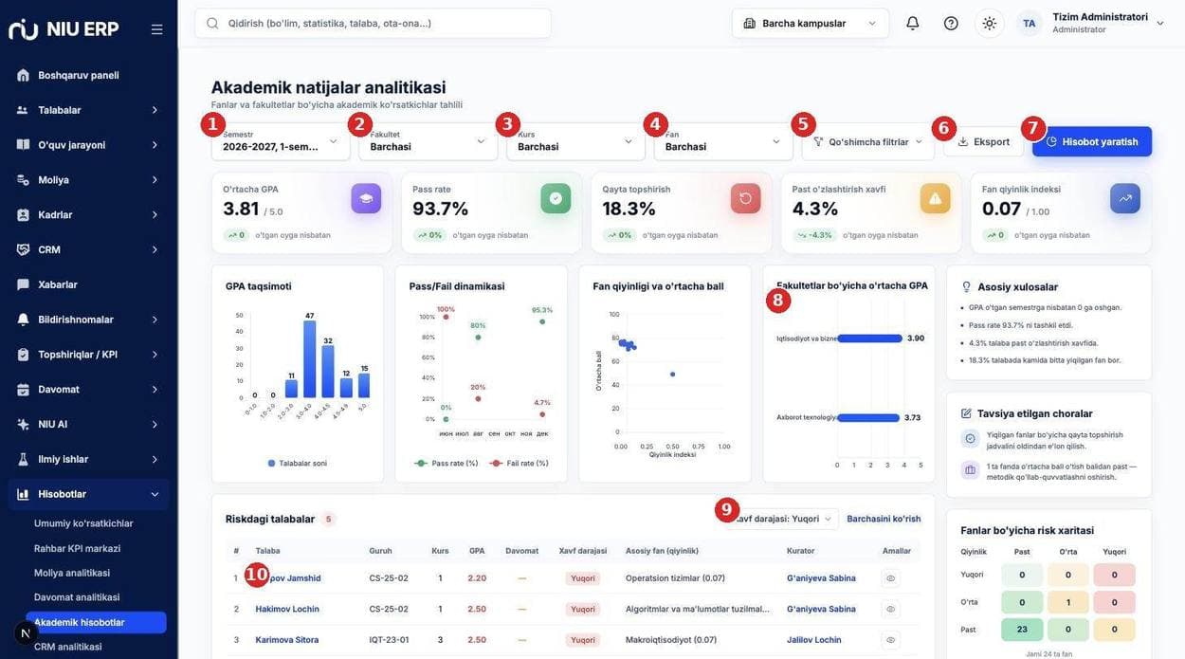This screenshot has height=659, width=1185.
Task: Click the green risk map cell showing 23
Action: click(x=1022, y=630)
